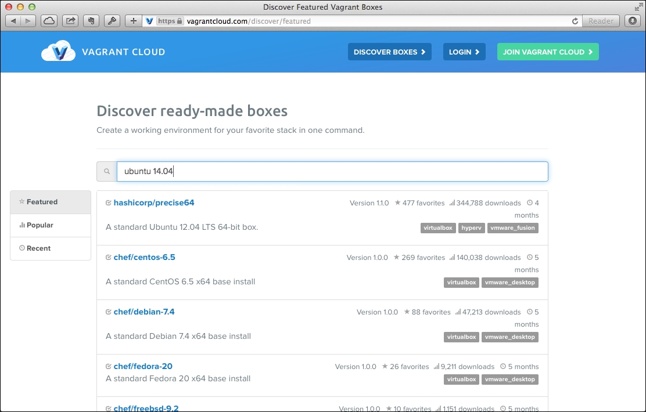
Task: Click 'Discover ready-made boxes' heading
Action: (192, 111)
